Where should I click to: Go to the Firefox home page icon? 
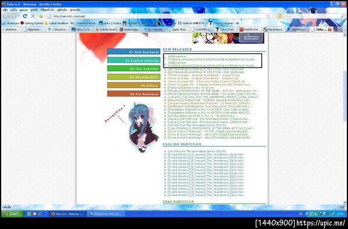(x=41, y=16)
